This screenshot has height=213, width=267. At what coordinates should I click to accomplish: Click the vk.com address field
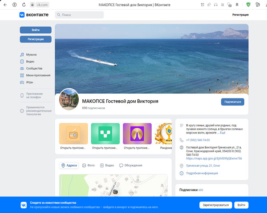42,5
